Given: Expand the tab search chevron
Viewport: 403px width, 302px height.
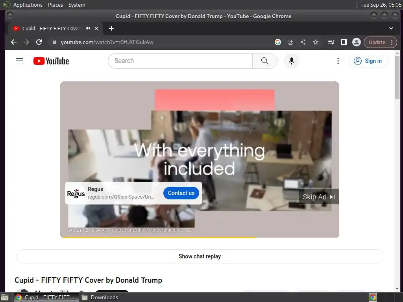Looking at the screenshot, I should tap(391, 28).
